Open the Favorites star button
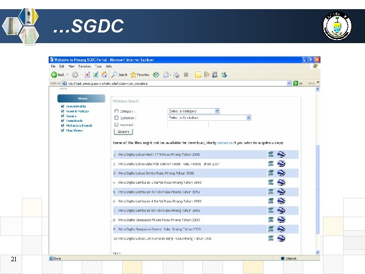This screenshot has width=365, height=274. point(140,75)
